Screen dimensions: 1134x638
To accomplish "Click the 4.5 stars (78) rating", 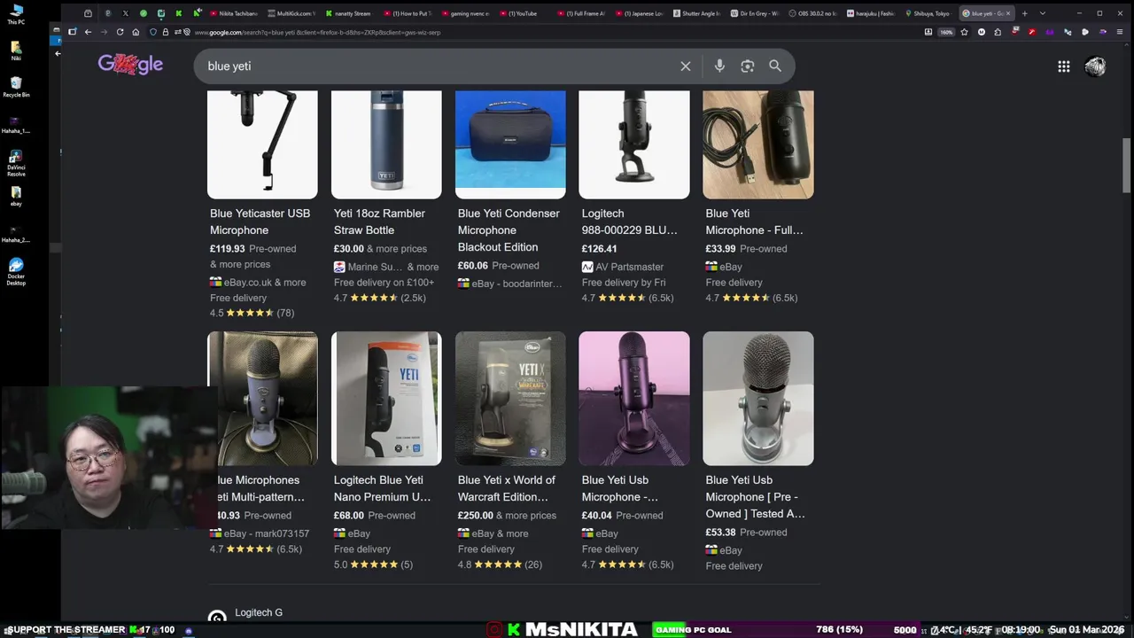I will [252, 313].
